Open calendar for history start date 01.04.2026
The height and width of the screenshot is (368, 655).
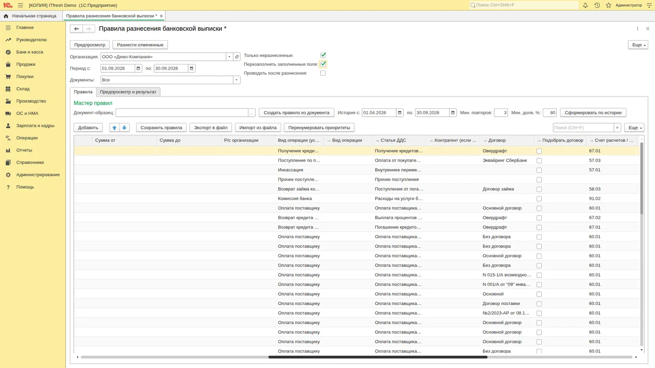(400, 113)
